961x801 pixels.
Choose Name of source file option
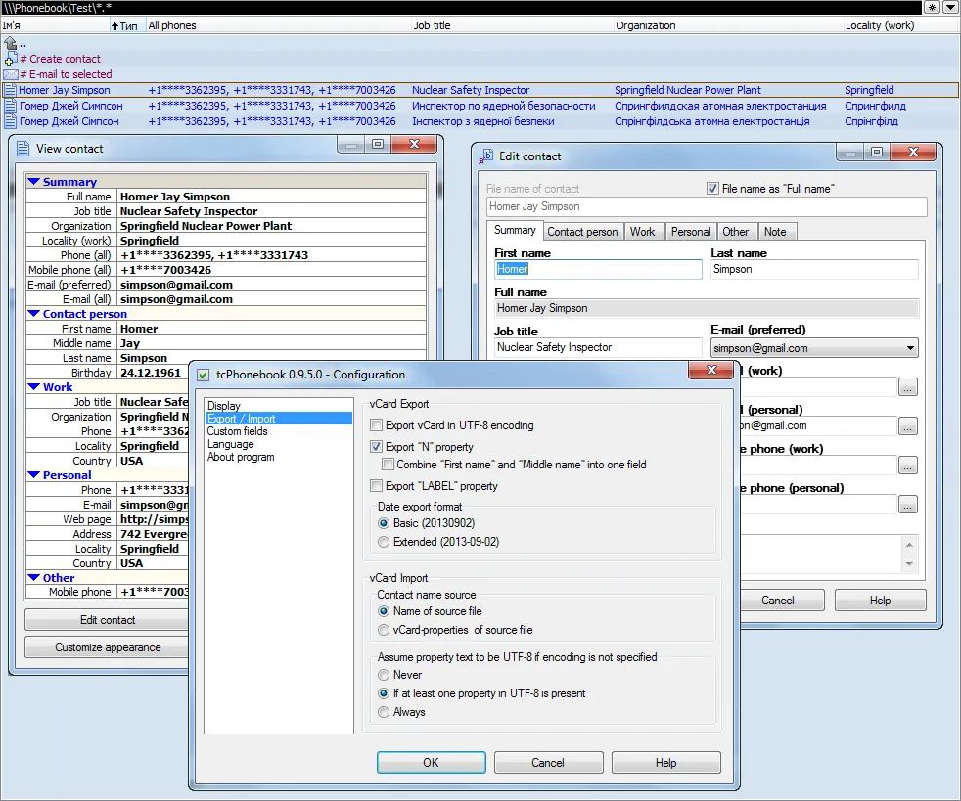click(384, 611)
